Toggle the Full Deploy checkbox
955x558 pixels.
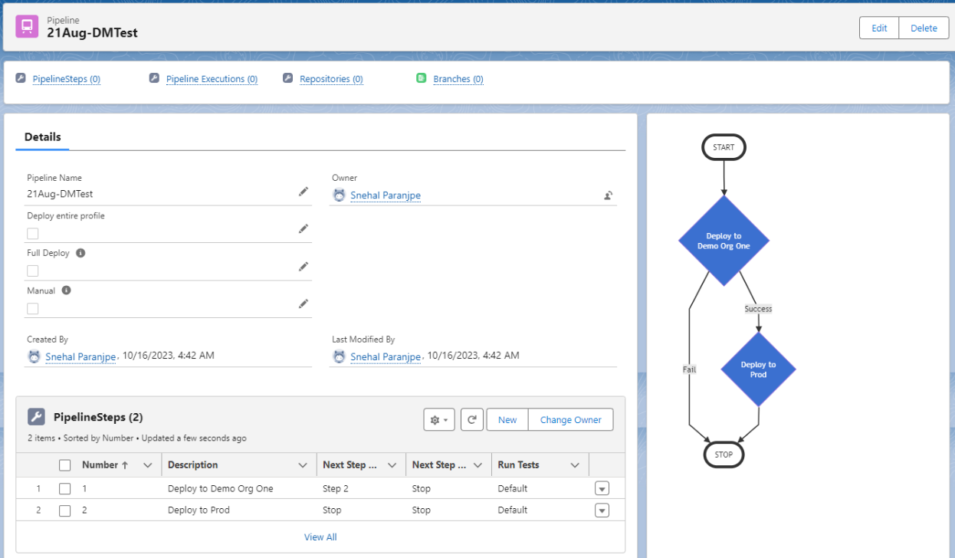[x=33, y=271]
